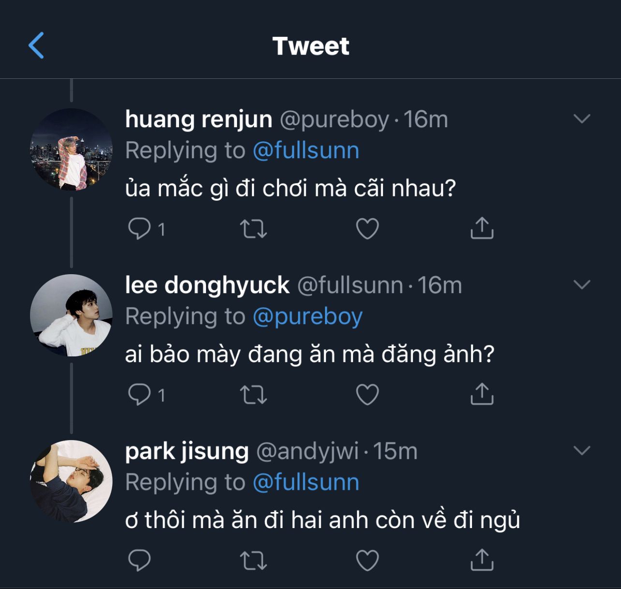The width and height of the screenshot is (621, 589).
Task: Share lee donghyuck's tweet
Action: point(482,394)
